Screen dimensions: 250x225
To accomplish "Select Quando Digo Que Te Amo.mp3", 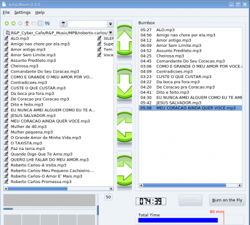I will pyautogui.click(x=41, y=154).
